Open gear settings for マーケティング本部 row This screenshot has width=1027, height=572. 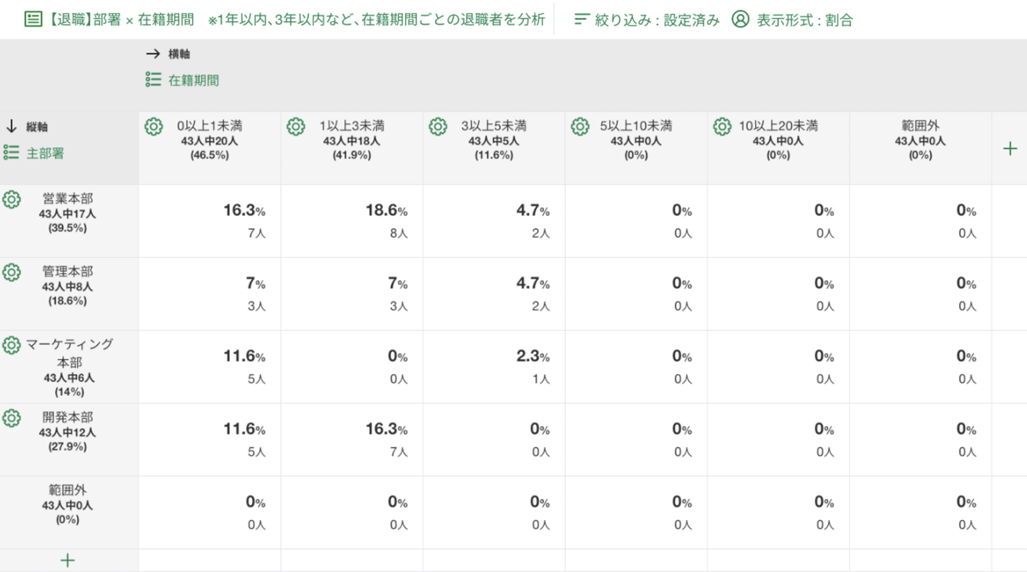tap(12, 345)
